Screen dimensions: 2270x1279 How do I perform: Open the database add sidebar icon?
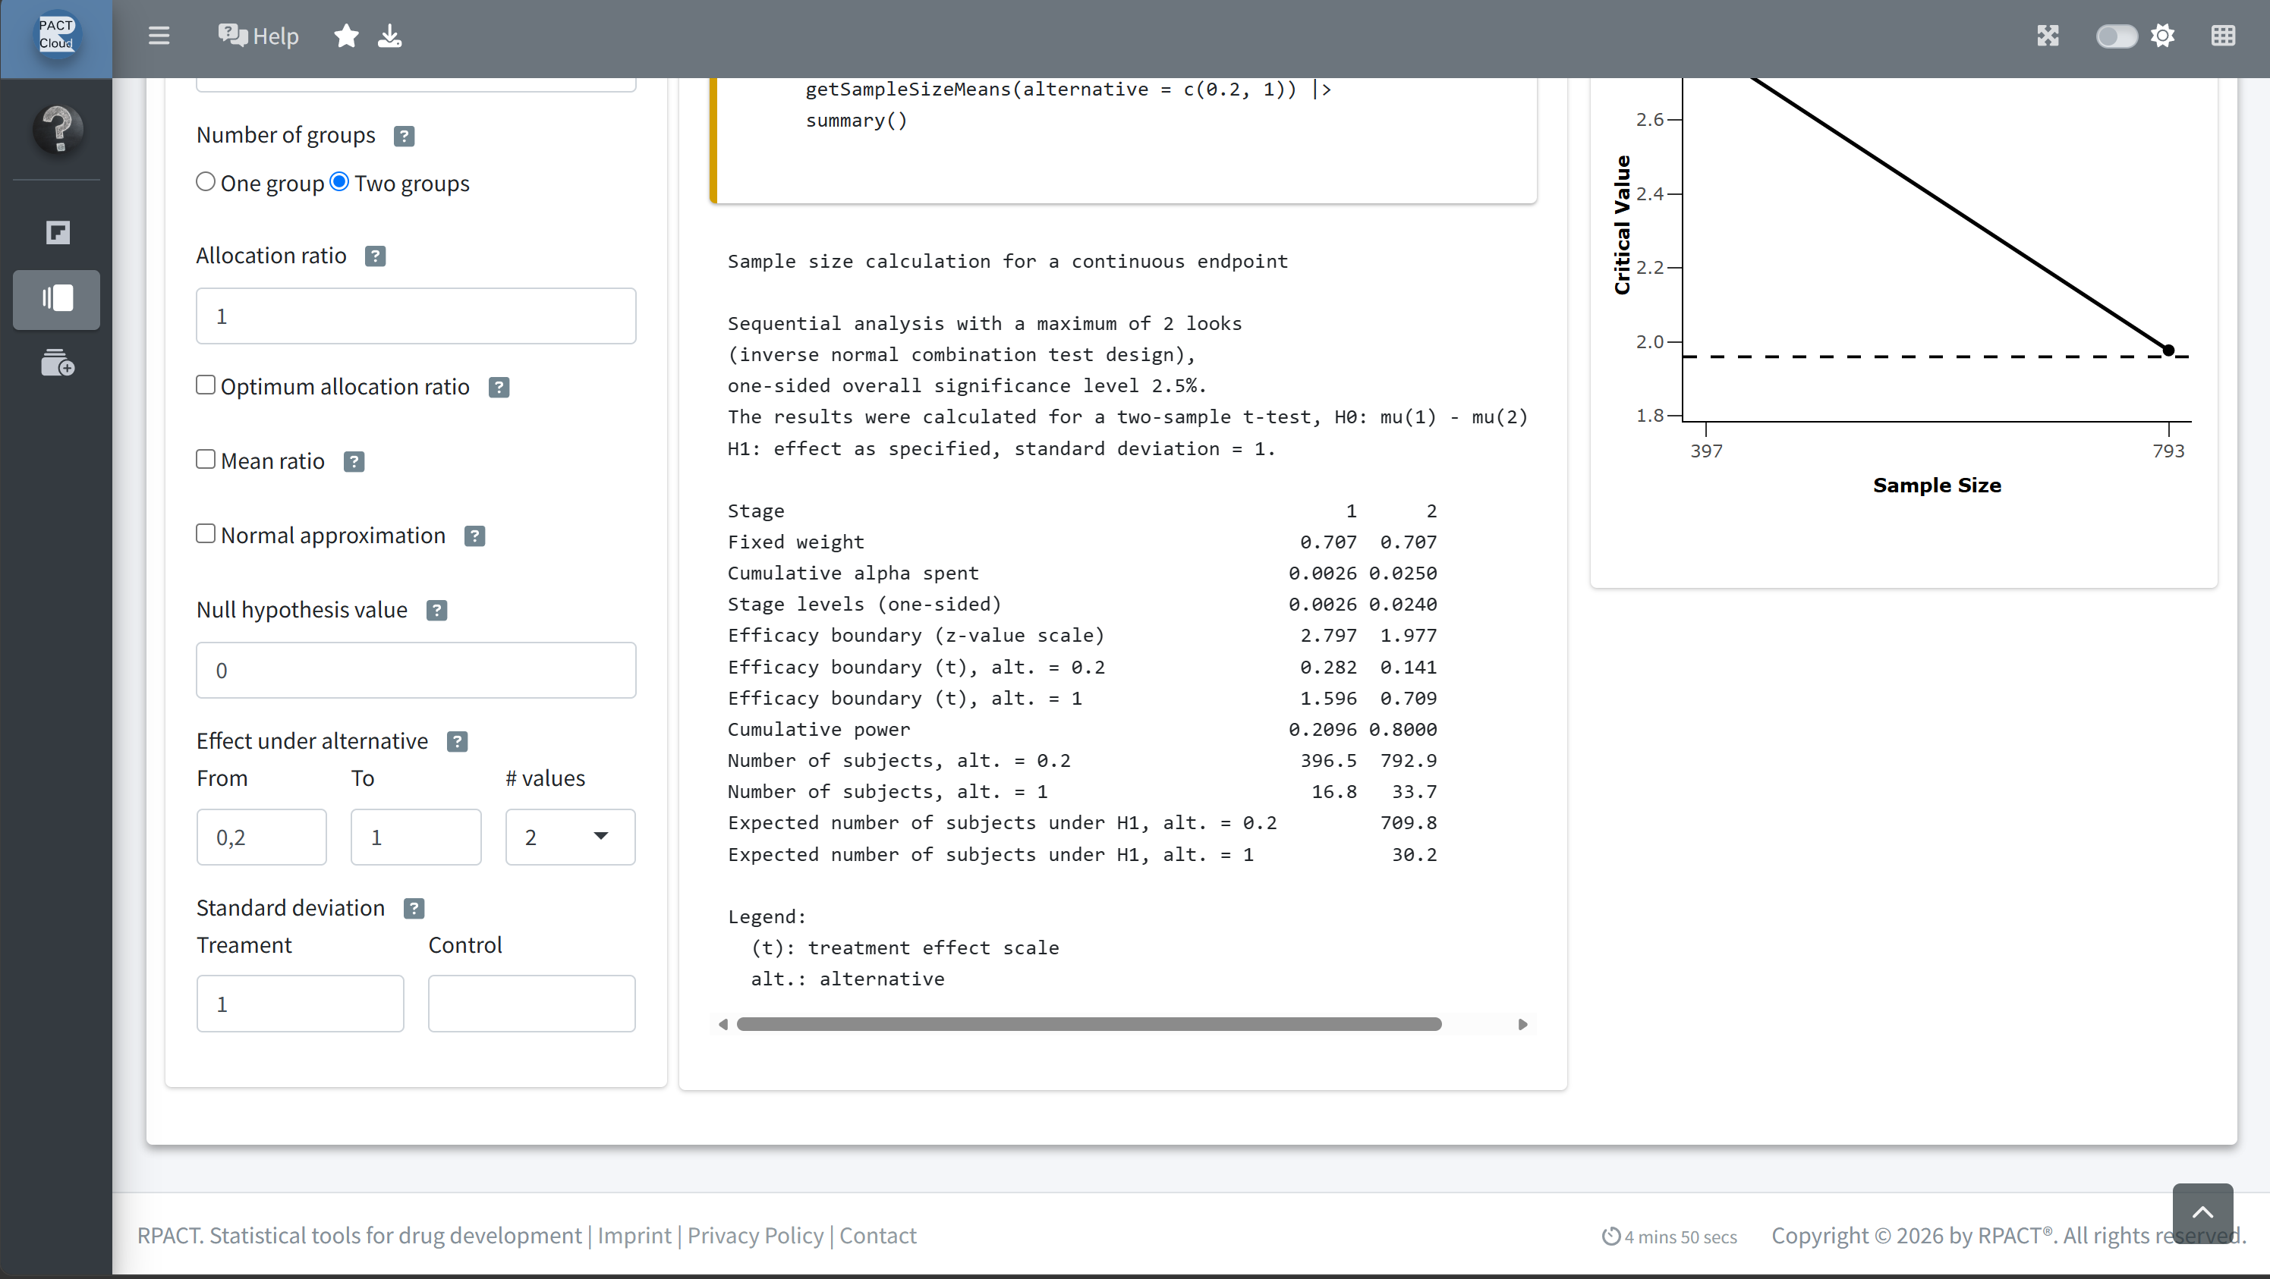tap(58, 362)
